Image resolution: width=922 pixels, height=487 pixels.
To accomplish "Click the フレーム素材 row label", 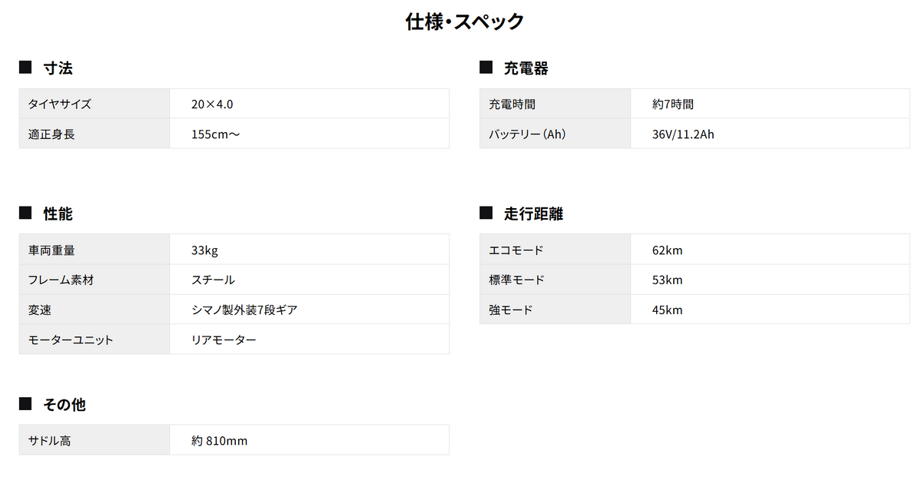I will (61, 280).
